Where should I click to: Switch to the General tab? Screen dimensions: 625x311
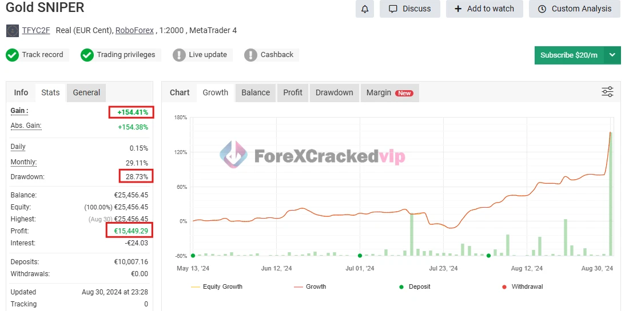86,92
